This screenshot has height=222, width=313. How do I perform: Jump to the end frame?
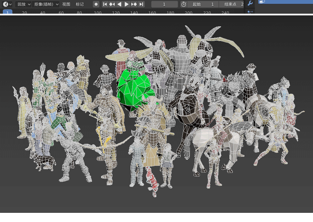(x=141, y=4)
